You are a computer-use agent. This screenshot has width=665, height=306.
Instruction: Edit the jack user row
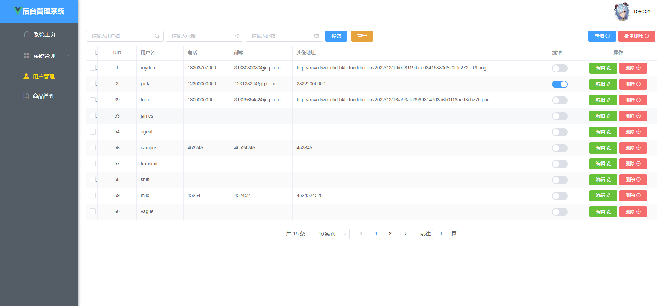pyautogui.click(x=603, y=84)
